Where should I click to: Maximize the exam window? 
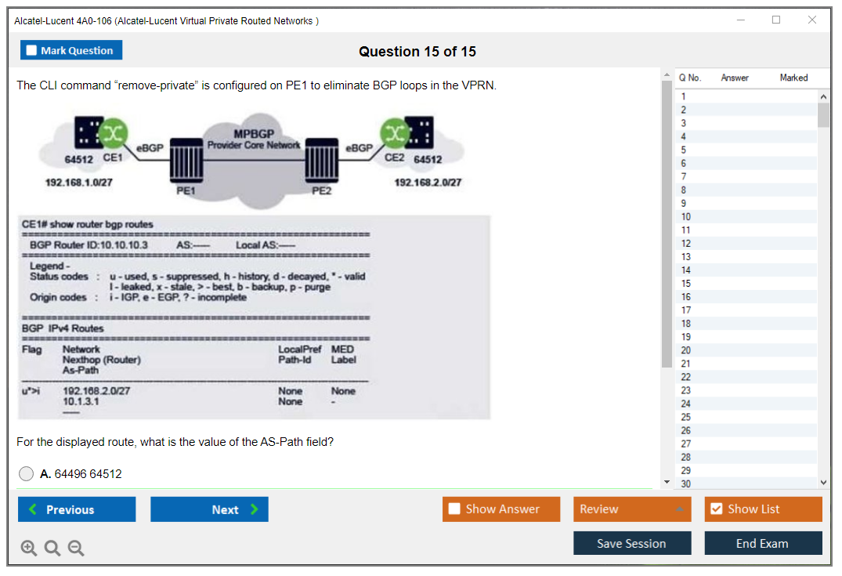click(775, 20)
